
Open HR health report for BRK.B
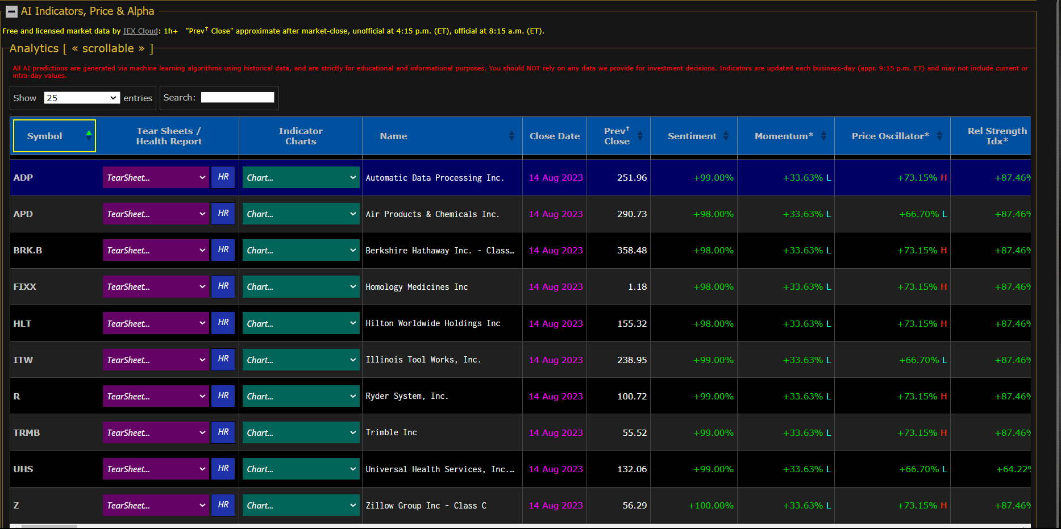(x=223, y=250)
